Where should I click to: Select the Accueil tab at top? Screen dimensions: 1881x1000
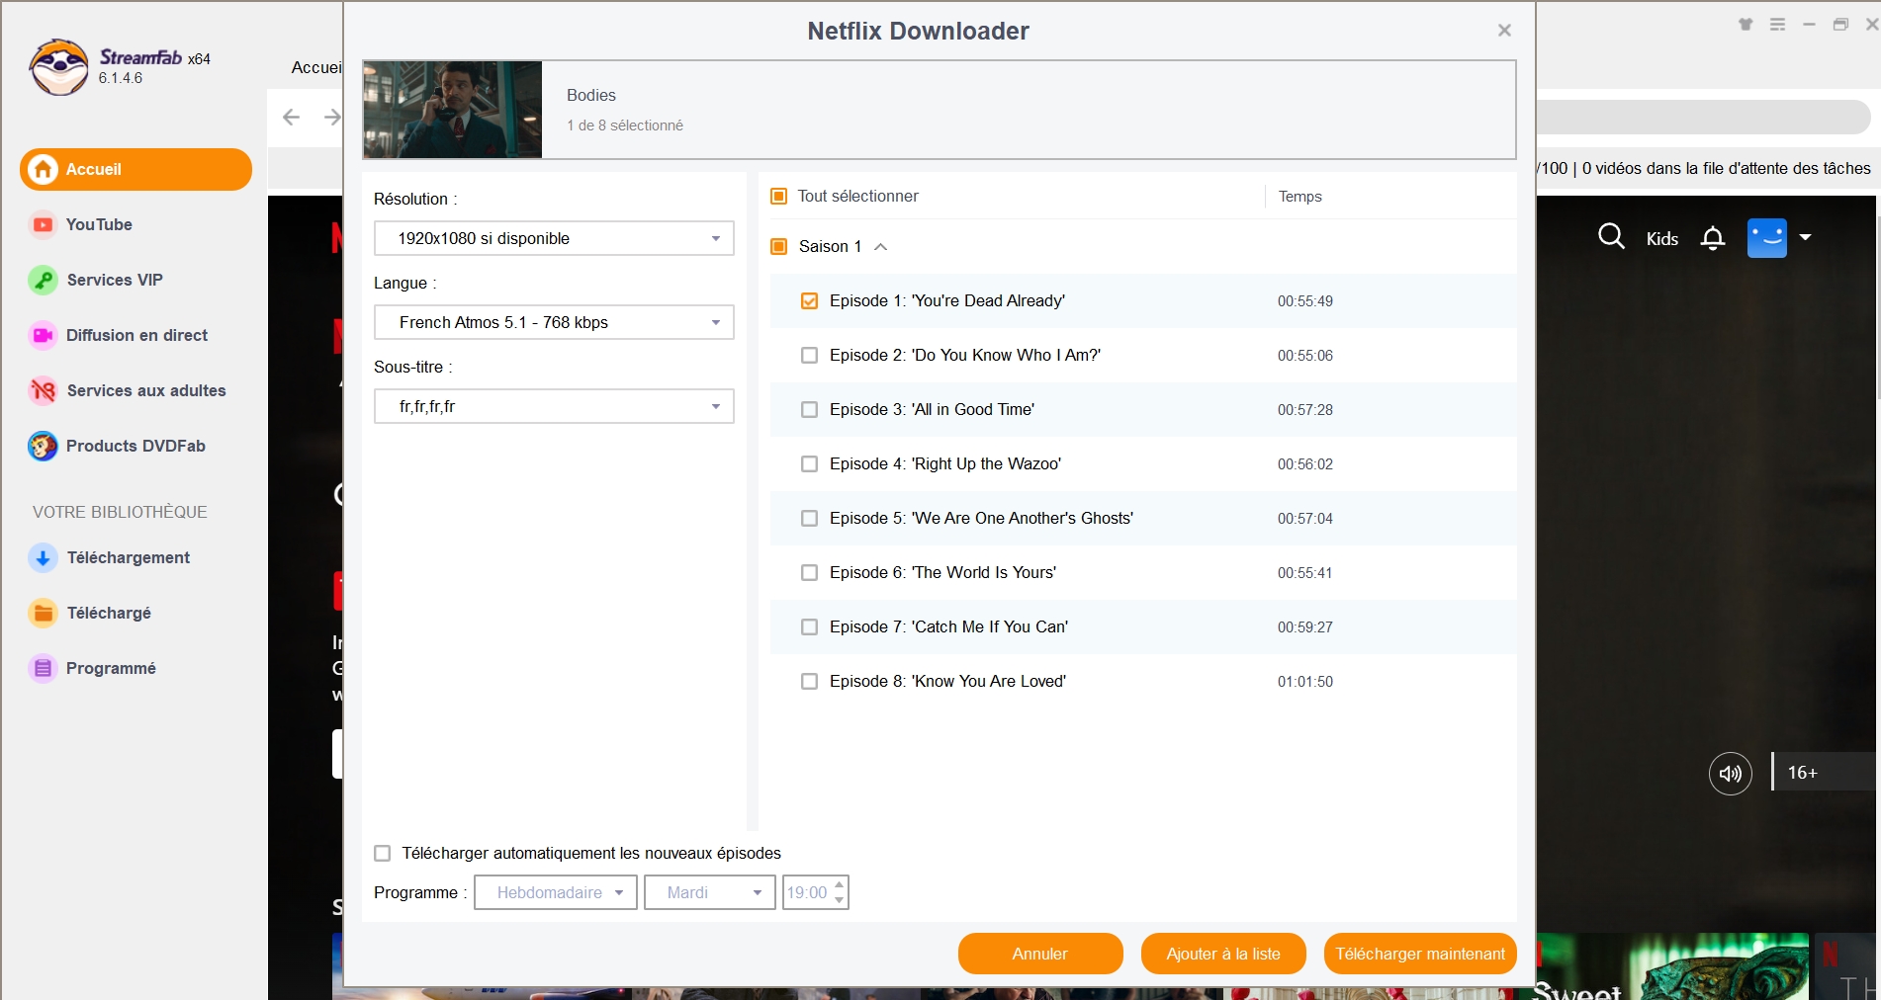click(x=316, y=67)
